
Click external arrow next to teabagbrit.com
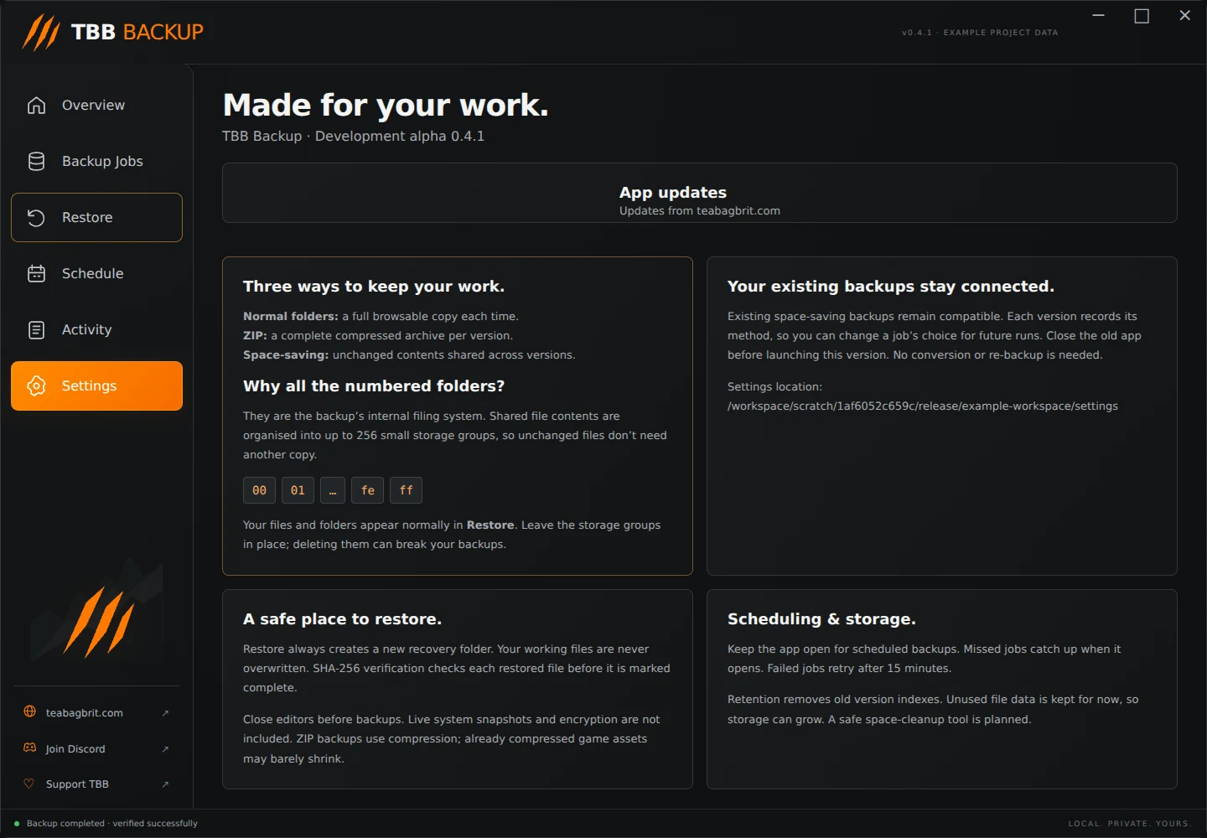pos(165,713)
